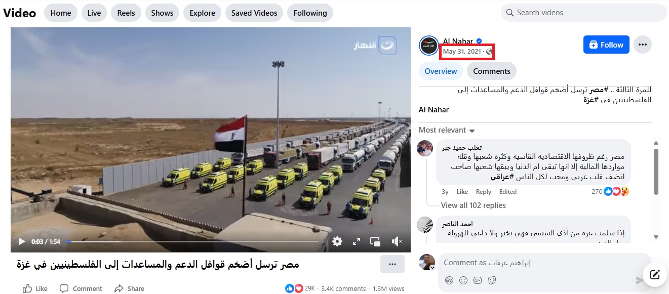This screenshot has width=669, height=294.
Task: Insert a GIF in the comment
Action: pos(477,280)
